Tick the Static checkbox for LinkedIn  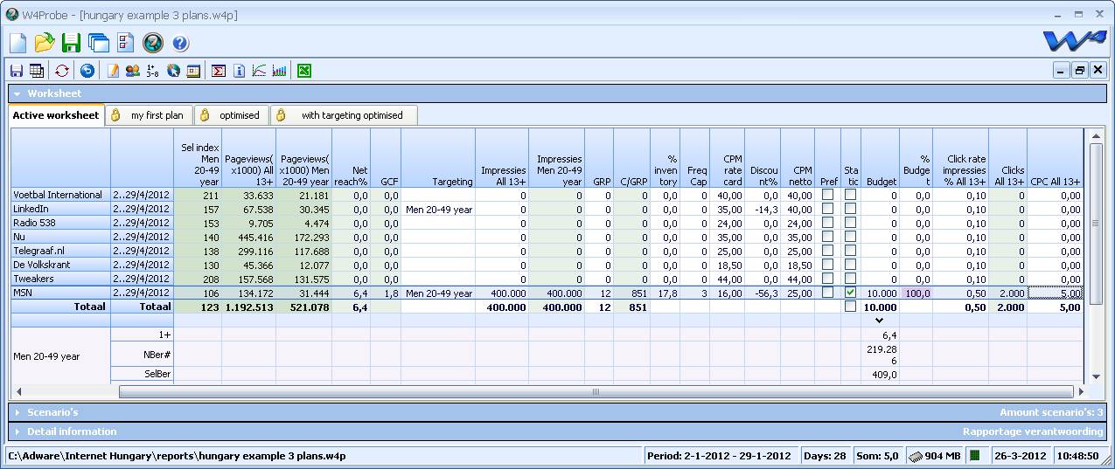(x=851, y=209)
